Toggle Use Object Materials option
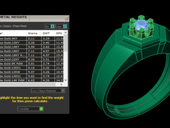 pyautogui.click(x=48, y=91)
